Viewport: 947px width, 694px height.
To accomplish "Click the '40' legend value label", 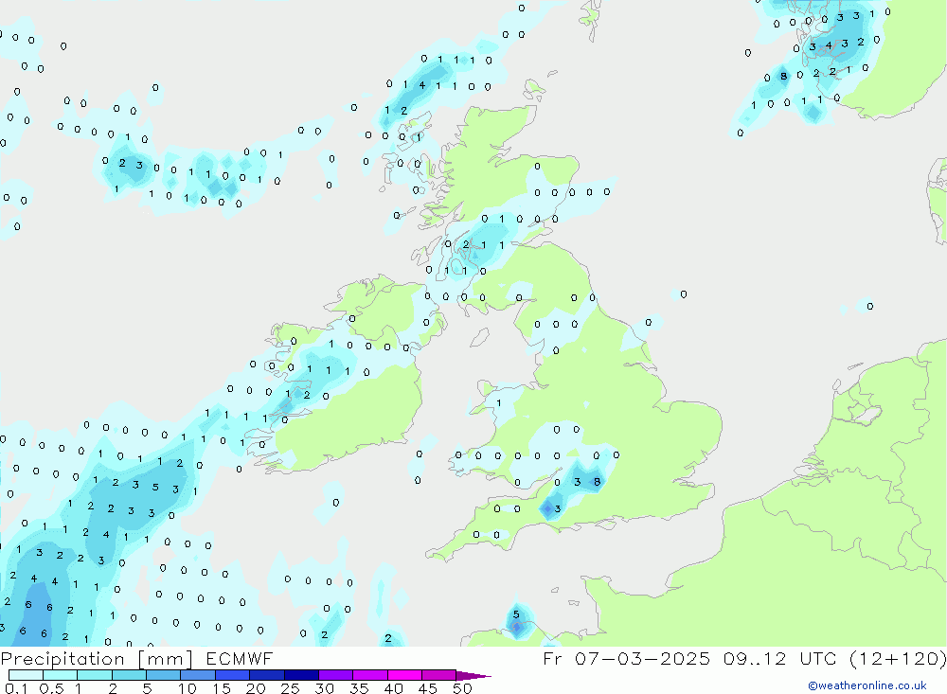I will [393, 688].
